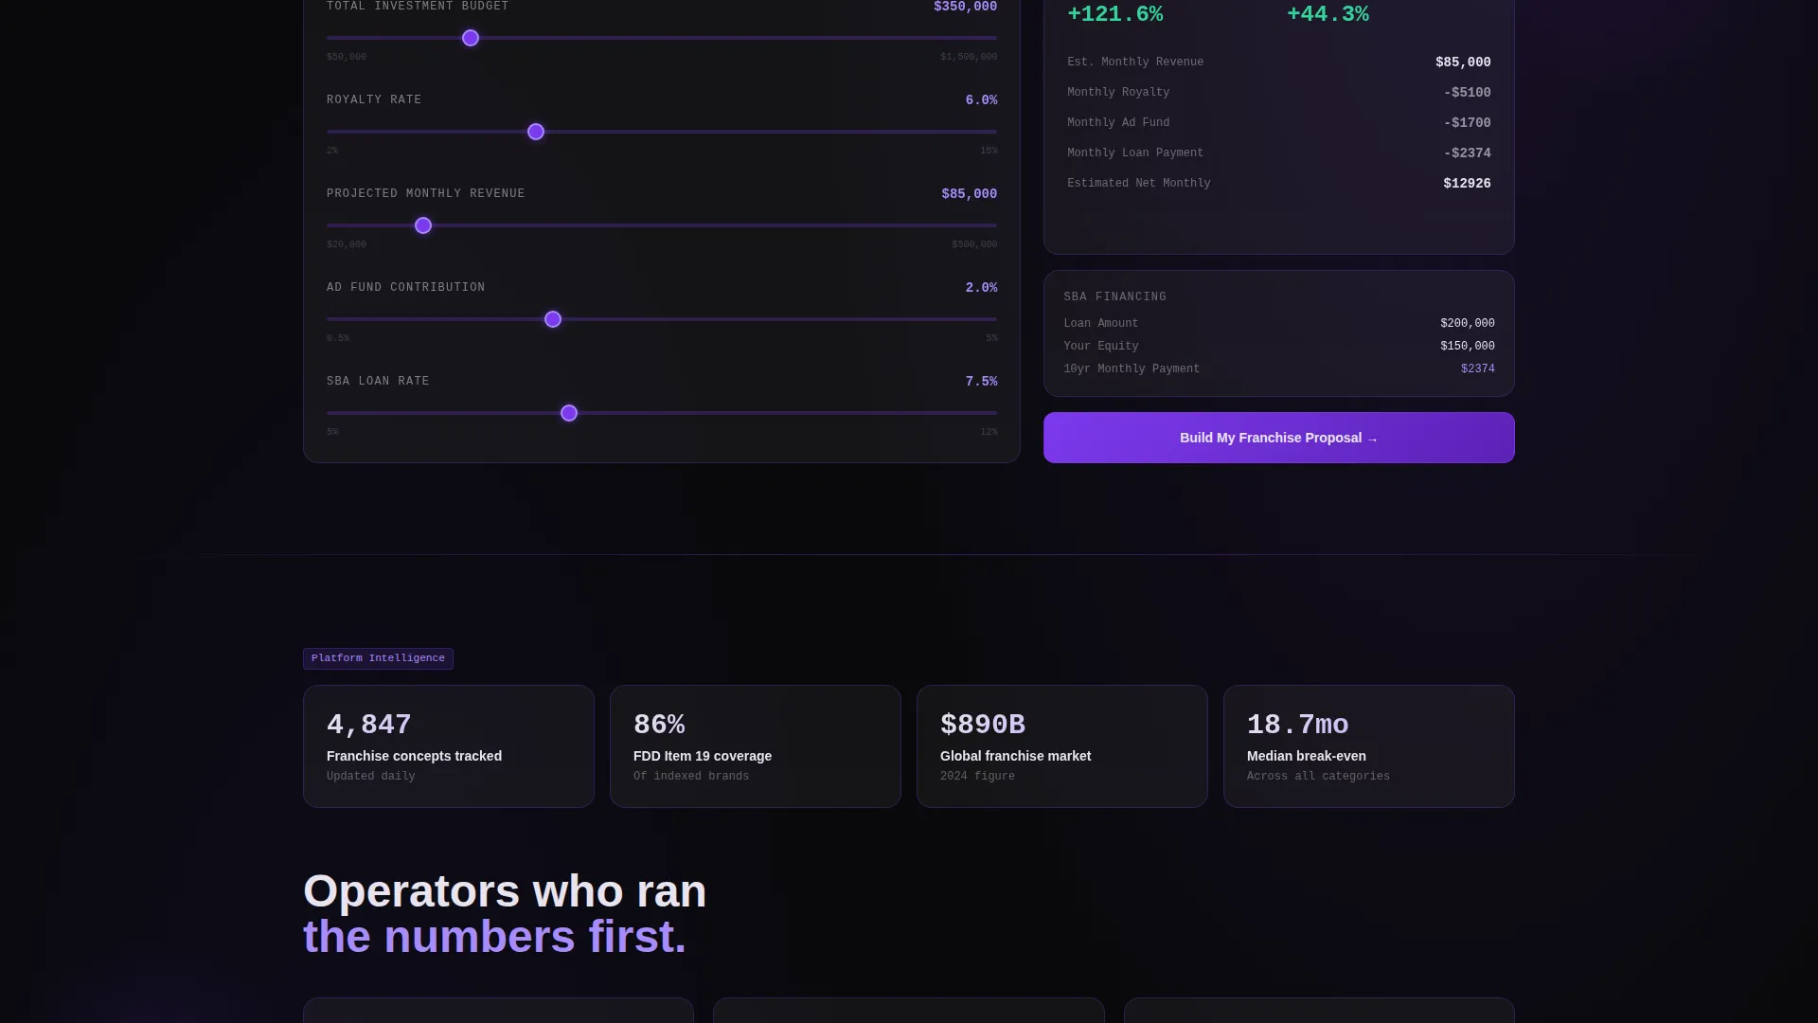The width and height of the screenshot is (1818, 1023).
Task: Click the SBA Loan Rate slider handle
Action: [569, 413]
